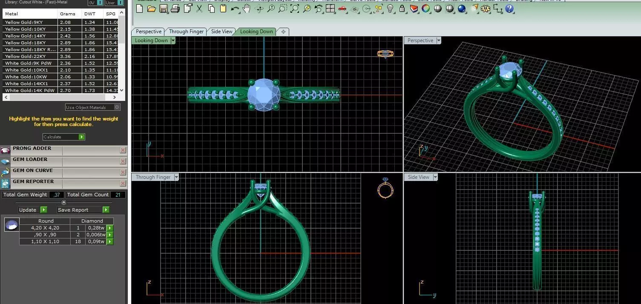
Task: Click Zoom extents icon
Action: click(294, 9)
